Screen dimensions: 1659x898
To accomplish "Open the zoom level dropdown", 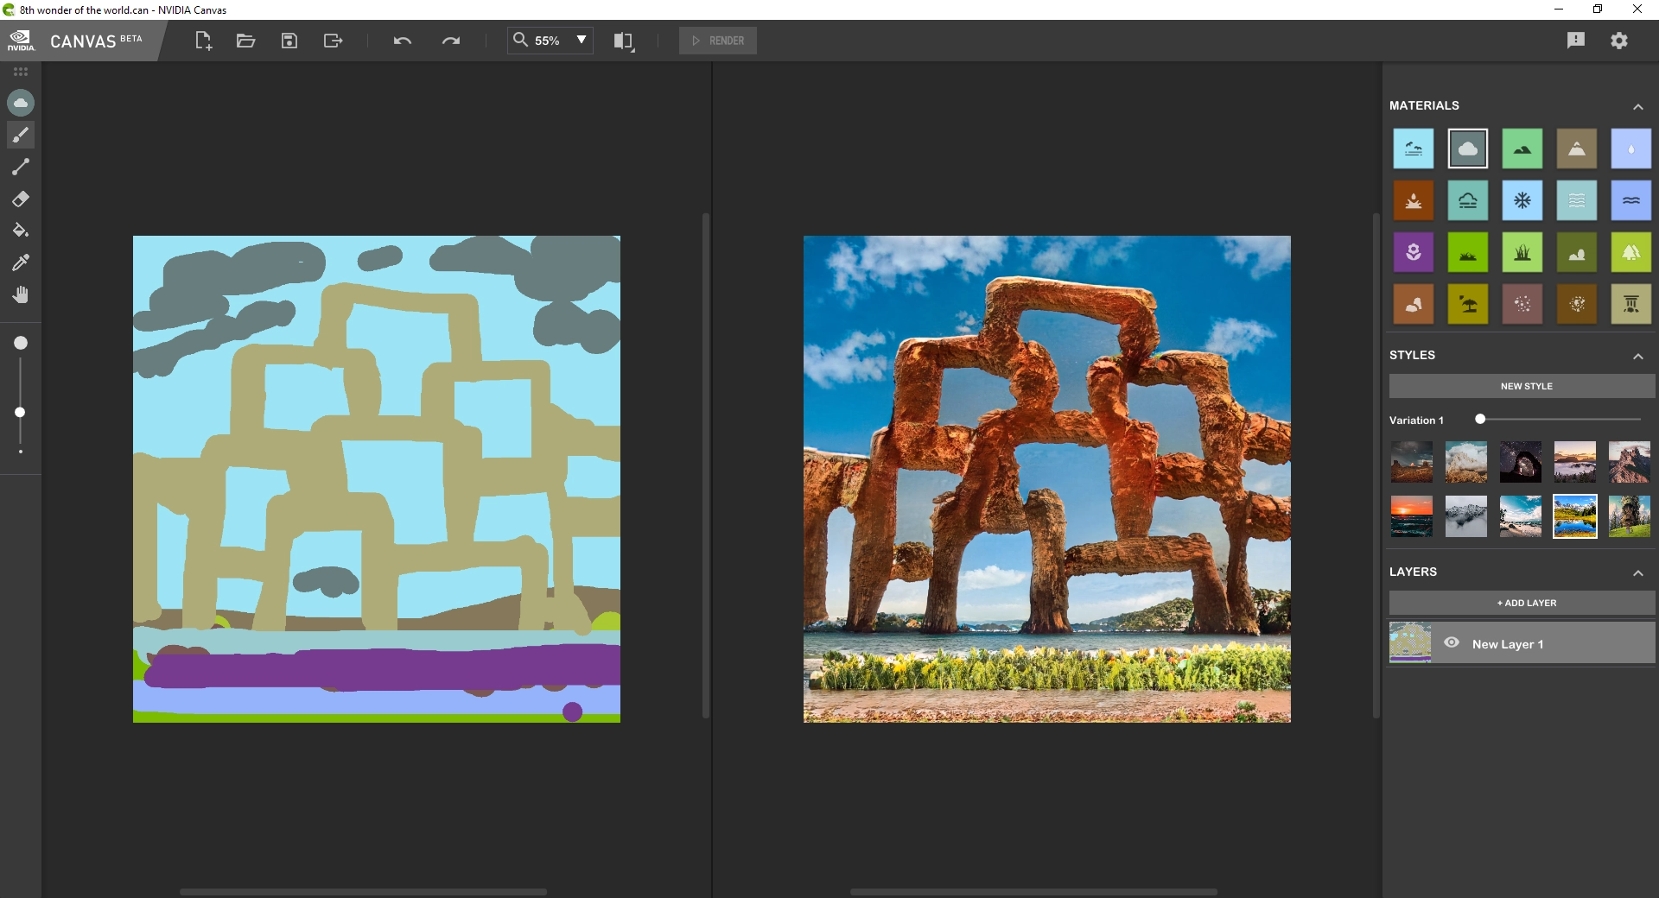I will point(582,40).
